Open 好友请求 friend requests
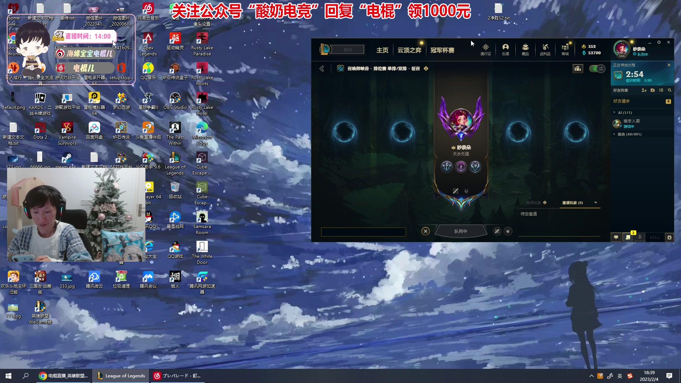 tap(642, 101)
